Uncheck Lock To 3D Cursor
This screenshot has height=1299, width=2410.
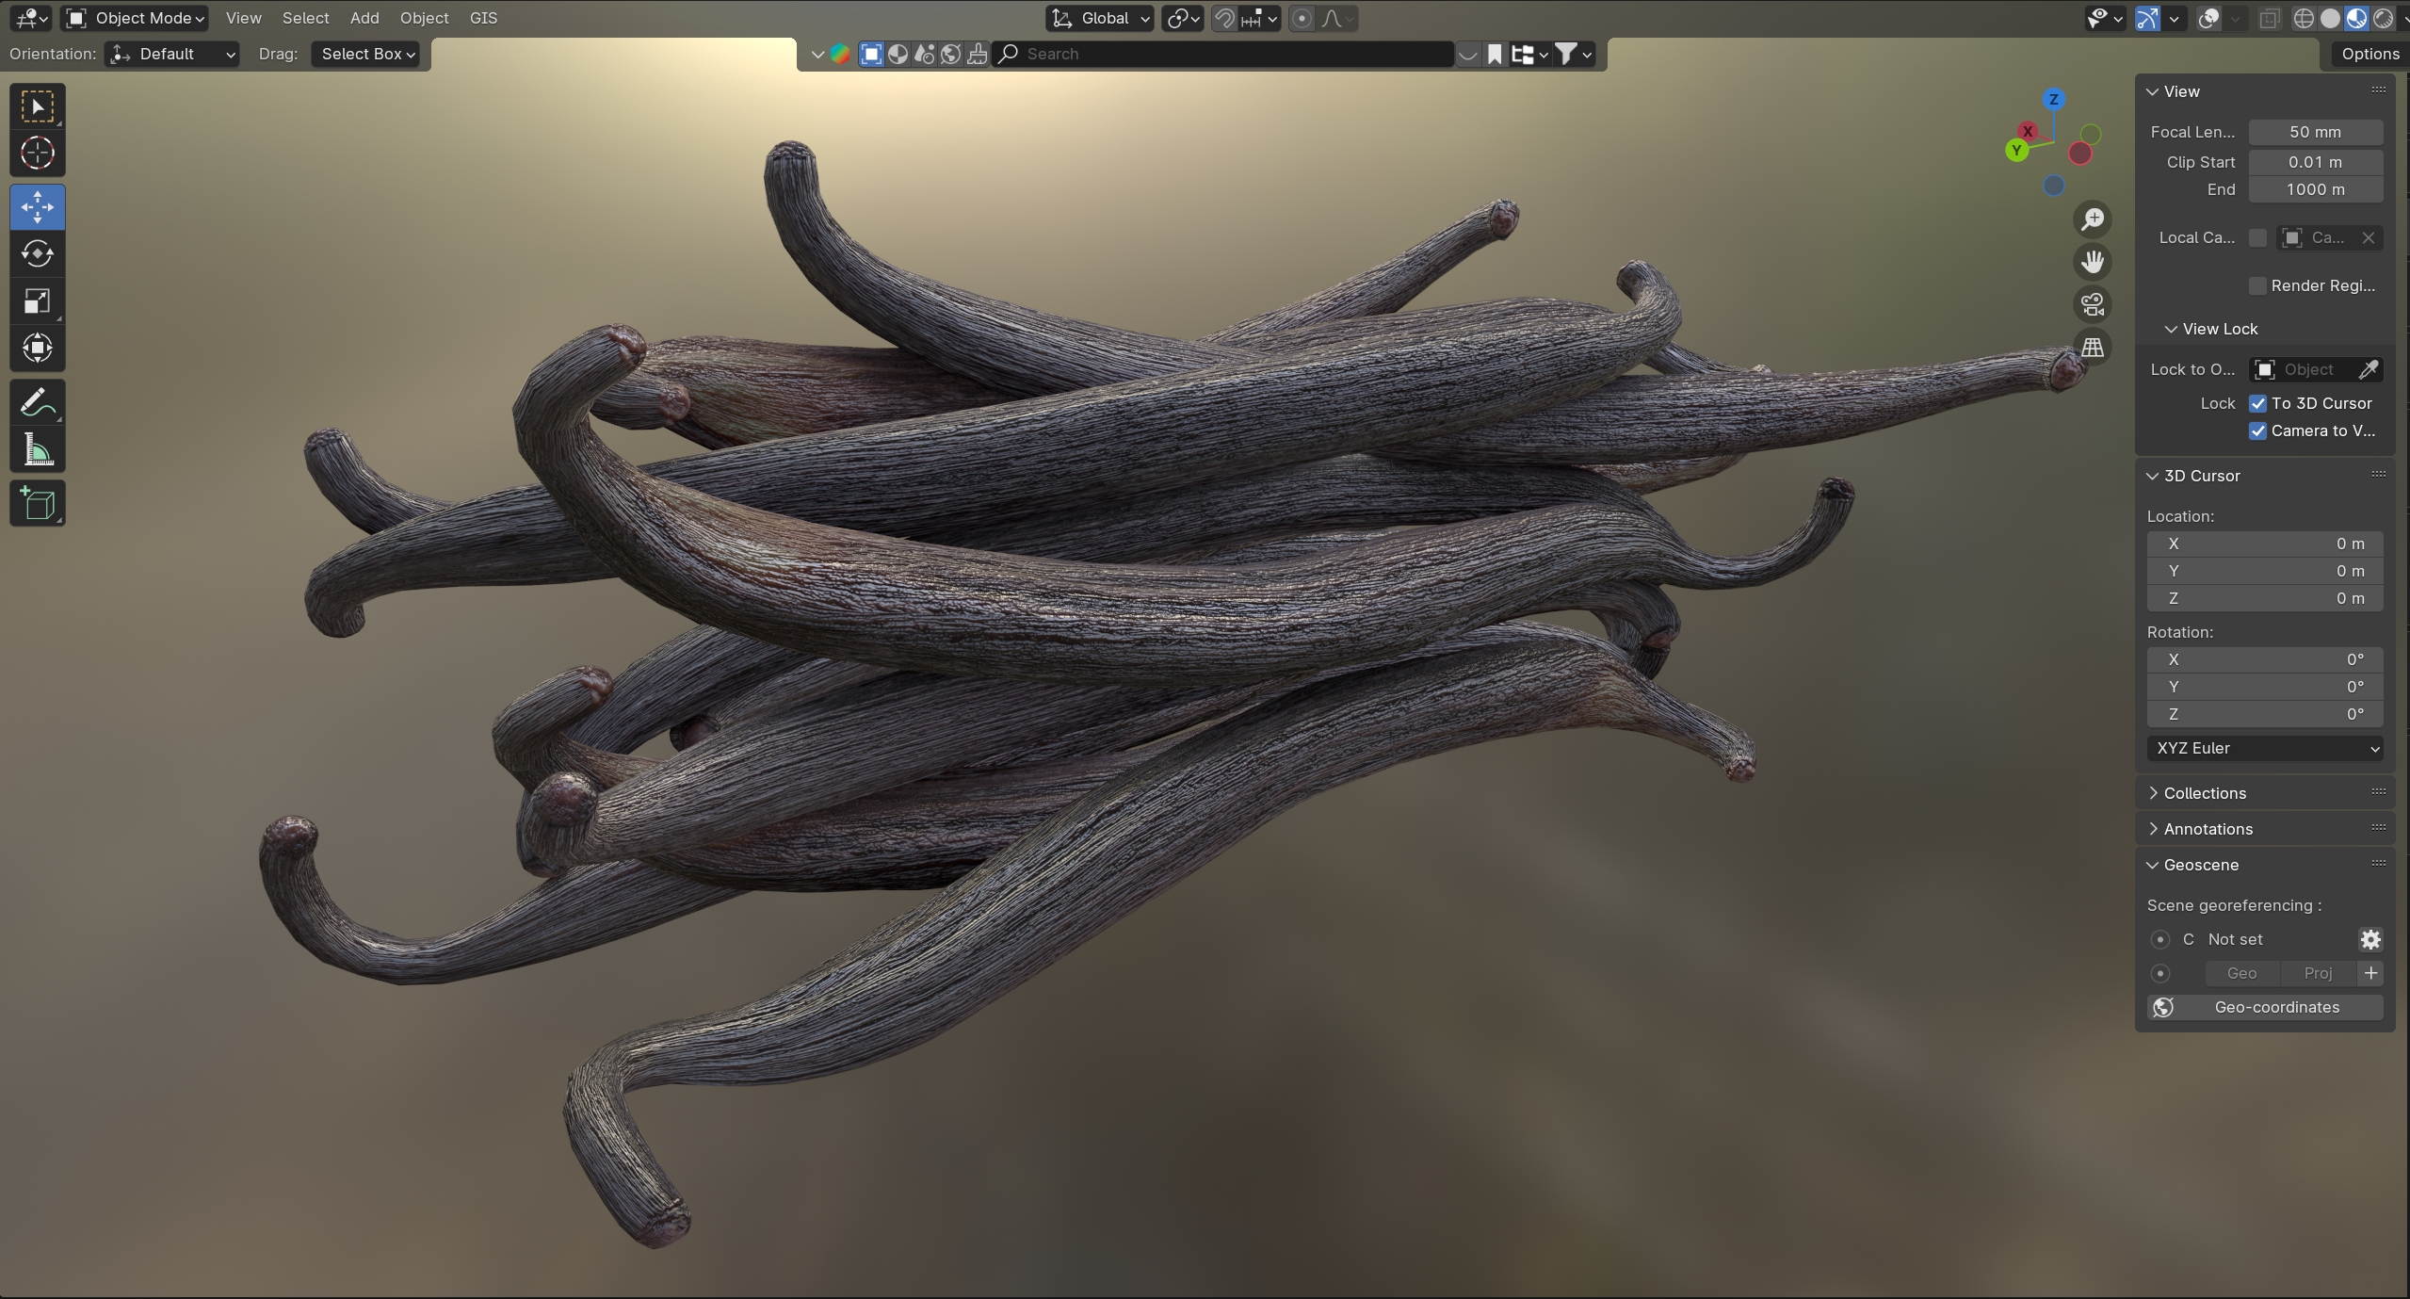coord(2257,403)
